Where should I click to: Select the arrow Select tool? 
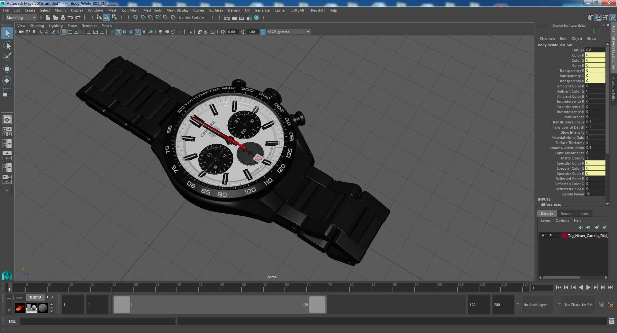[7, 33]
